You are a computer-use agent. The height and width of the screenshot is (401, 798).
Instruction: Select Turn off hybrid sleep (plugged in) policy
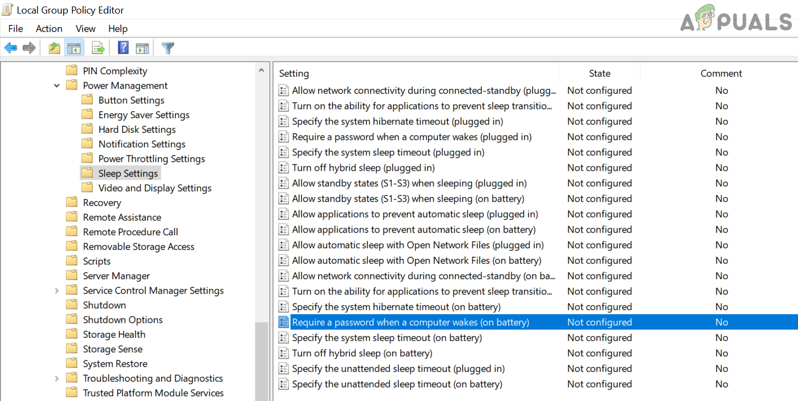363,168
